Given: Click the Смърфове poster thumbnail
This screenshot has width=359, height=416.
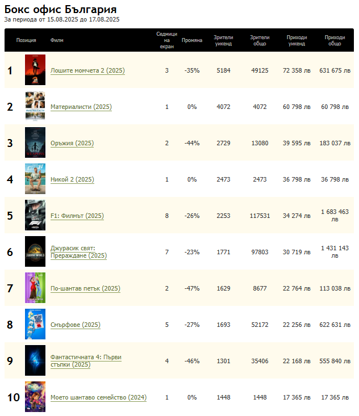Looking at the screenshot, I should coord(35,325).
